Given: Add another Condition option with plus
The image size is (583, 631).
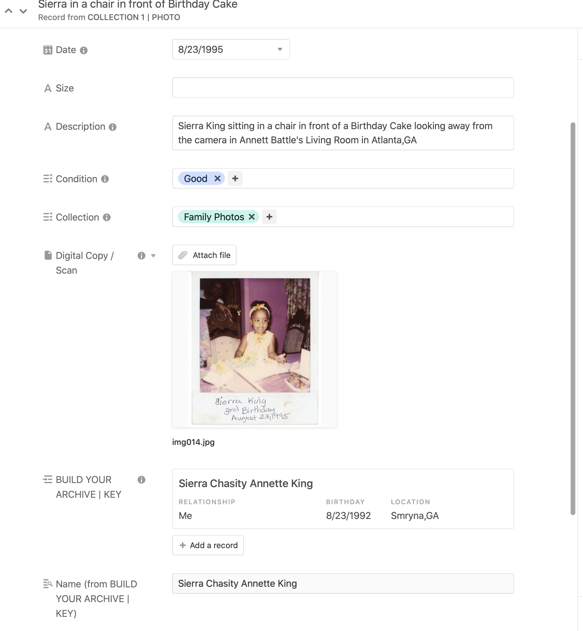Looking at the screenshot, I should [x=235, y=179].
